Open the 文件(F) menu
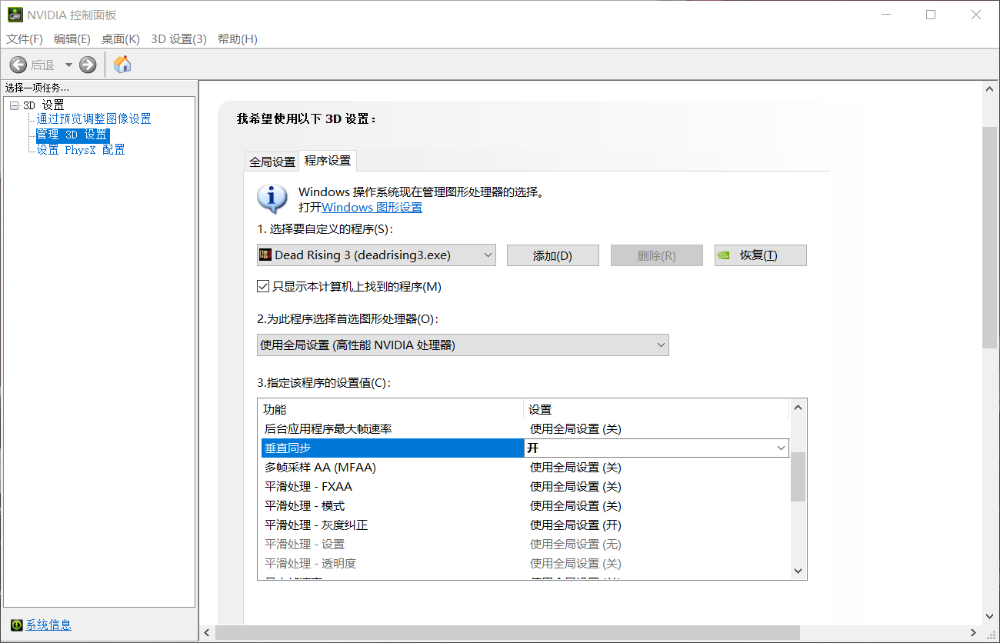1000x643 pixels. point(25,39)
